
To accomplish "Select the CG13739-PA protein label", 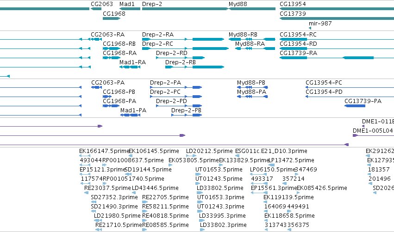I will pyautogui.click(x=363, y=101).
